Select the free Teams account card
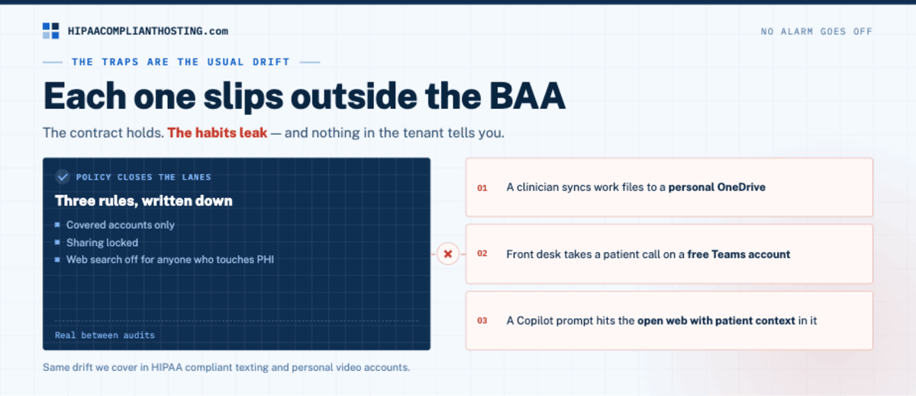Image resolution: width=916 pixels, height=396 pixels. [x=669, y=254]
